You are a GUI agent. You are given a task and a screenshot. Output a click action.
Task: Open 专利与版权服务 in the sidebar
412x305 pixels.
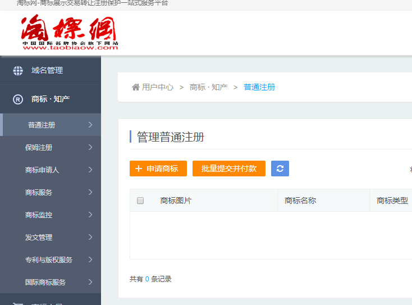[49, 260]
